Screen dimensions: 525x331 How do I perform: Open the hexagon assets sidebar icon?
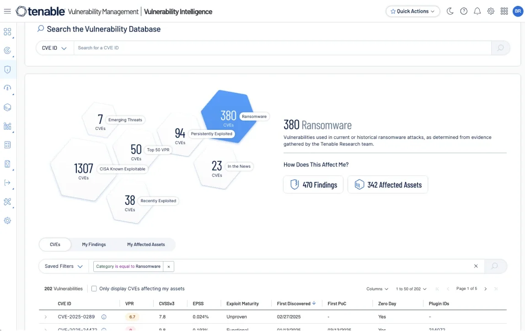pos(7,107)
